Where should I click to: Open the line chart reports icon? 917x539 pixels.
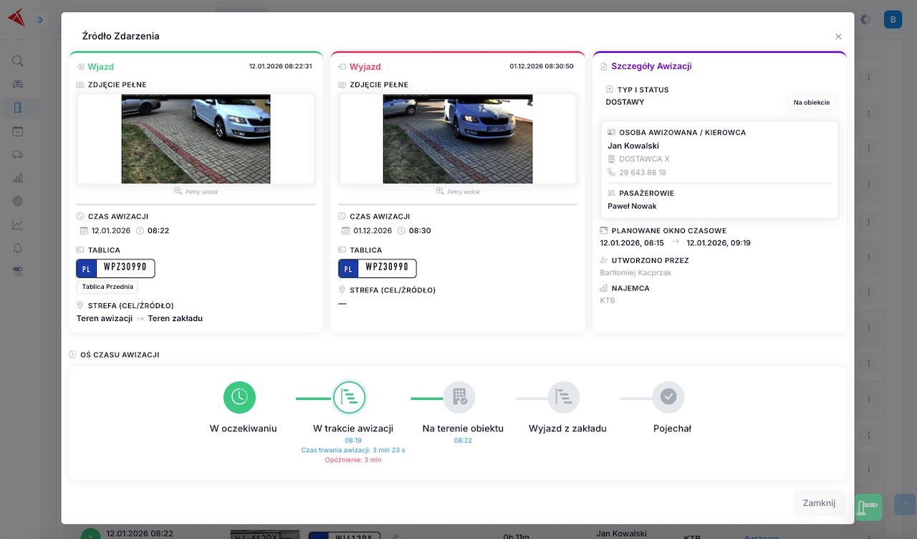click(x=18, y=224)
